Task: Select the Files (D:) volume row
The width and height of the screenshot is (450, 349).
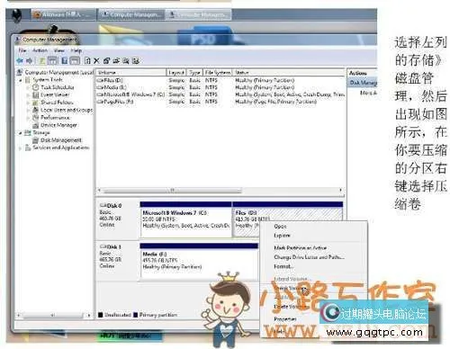Action: pyautogui.click(x=220, y=80)
